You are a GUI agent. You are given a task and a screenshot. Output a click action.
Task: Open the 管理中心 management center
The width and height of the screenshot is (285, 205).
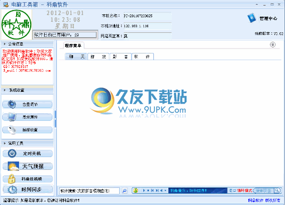(x=262, y=18)
